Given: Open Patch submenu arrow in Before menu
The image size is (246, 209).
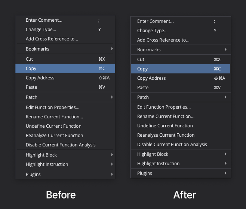Looking at the screenshot, I should click(x=112, y=97).
